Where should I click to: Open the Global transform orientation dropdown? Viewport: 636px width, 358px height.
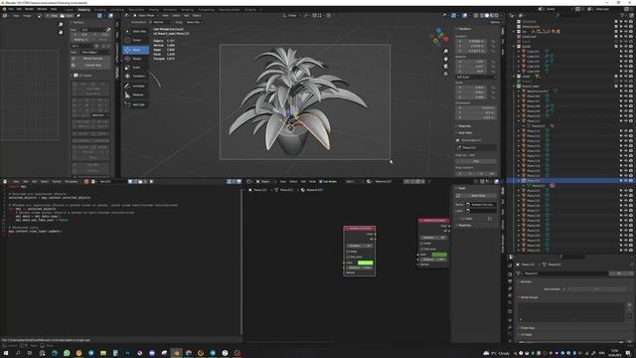tap(291, 16)
